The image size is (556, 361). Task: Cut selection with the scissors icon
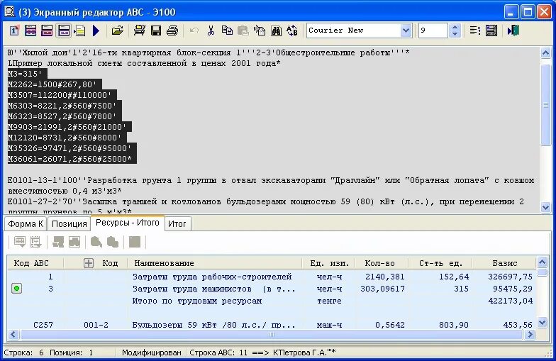[211, 30]
